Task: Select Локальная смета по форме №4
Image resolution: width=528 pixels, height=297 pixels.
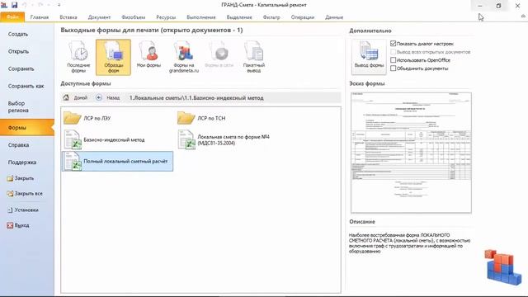Action: (224, 139)
